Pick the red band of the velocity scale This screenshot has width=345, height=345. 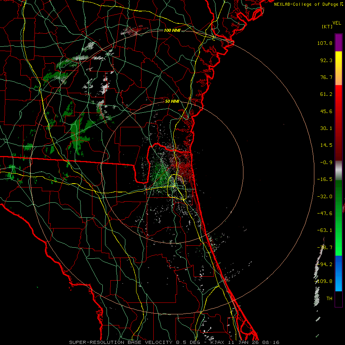pyautogui.click(x=338, y=123)
